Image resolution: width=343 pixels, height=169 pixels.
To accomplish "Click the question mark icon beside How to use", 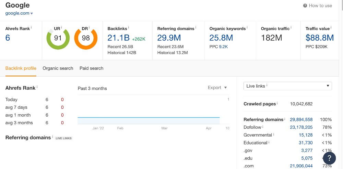I will (305, 6).
